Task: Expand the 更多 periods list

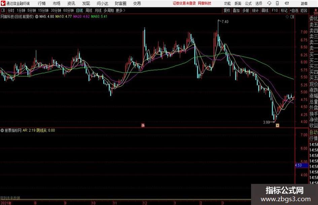Action: point(120,10)
